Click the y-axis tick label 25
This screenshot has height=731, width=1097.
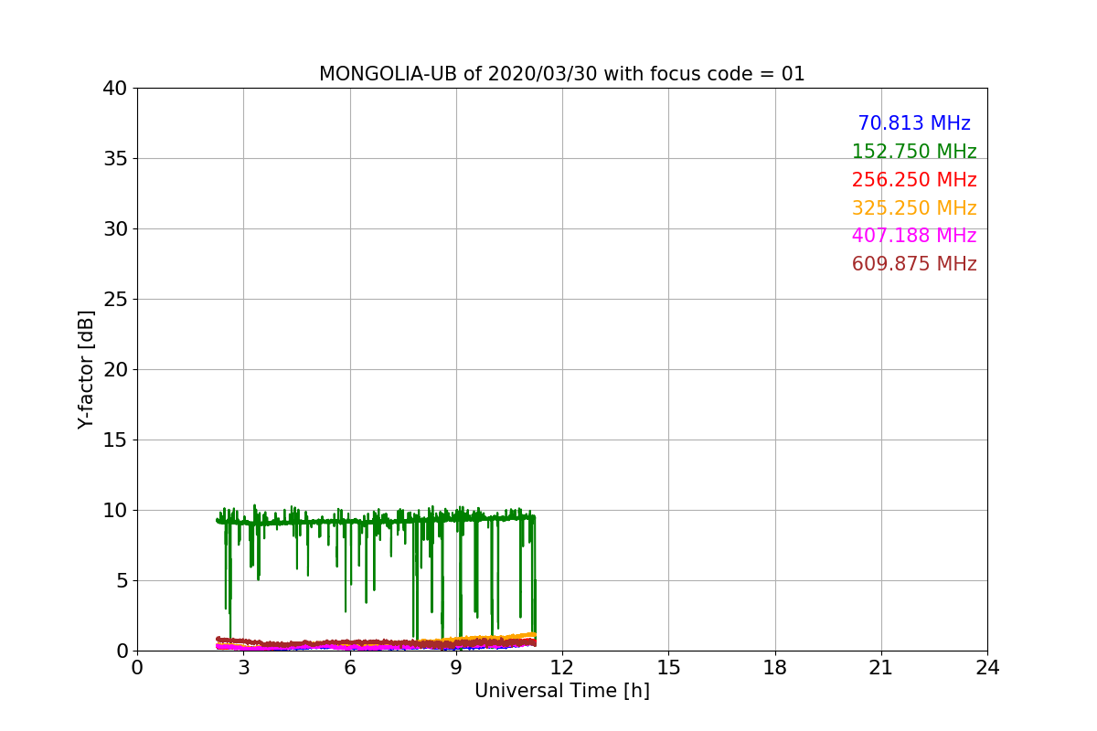click(115, 300)
